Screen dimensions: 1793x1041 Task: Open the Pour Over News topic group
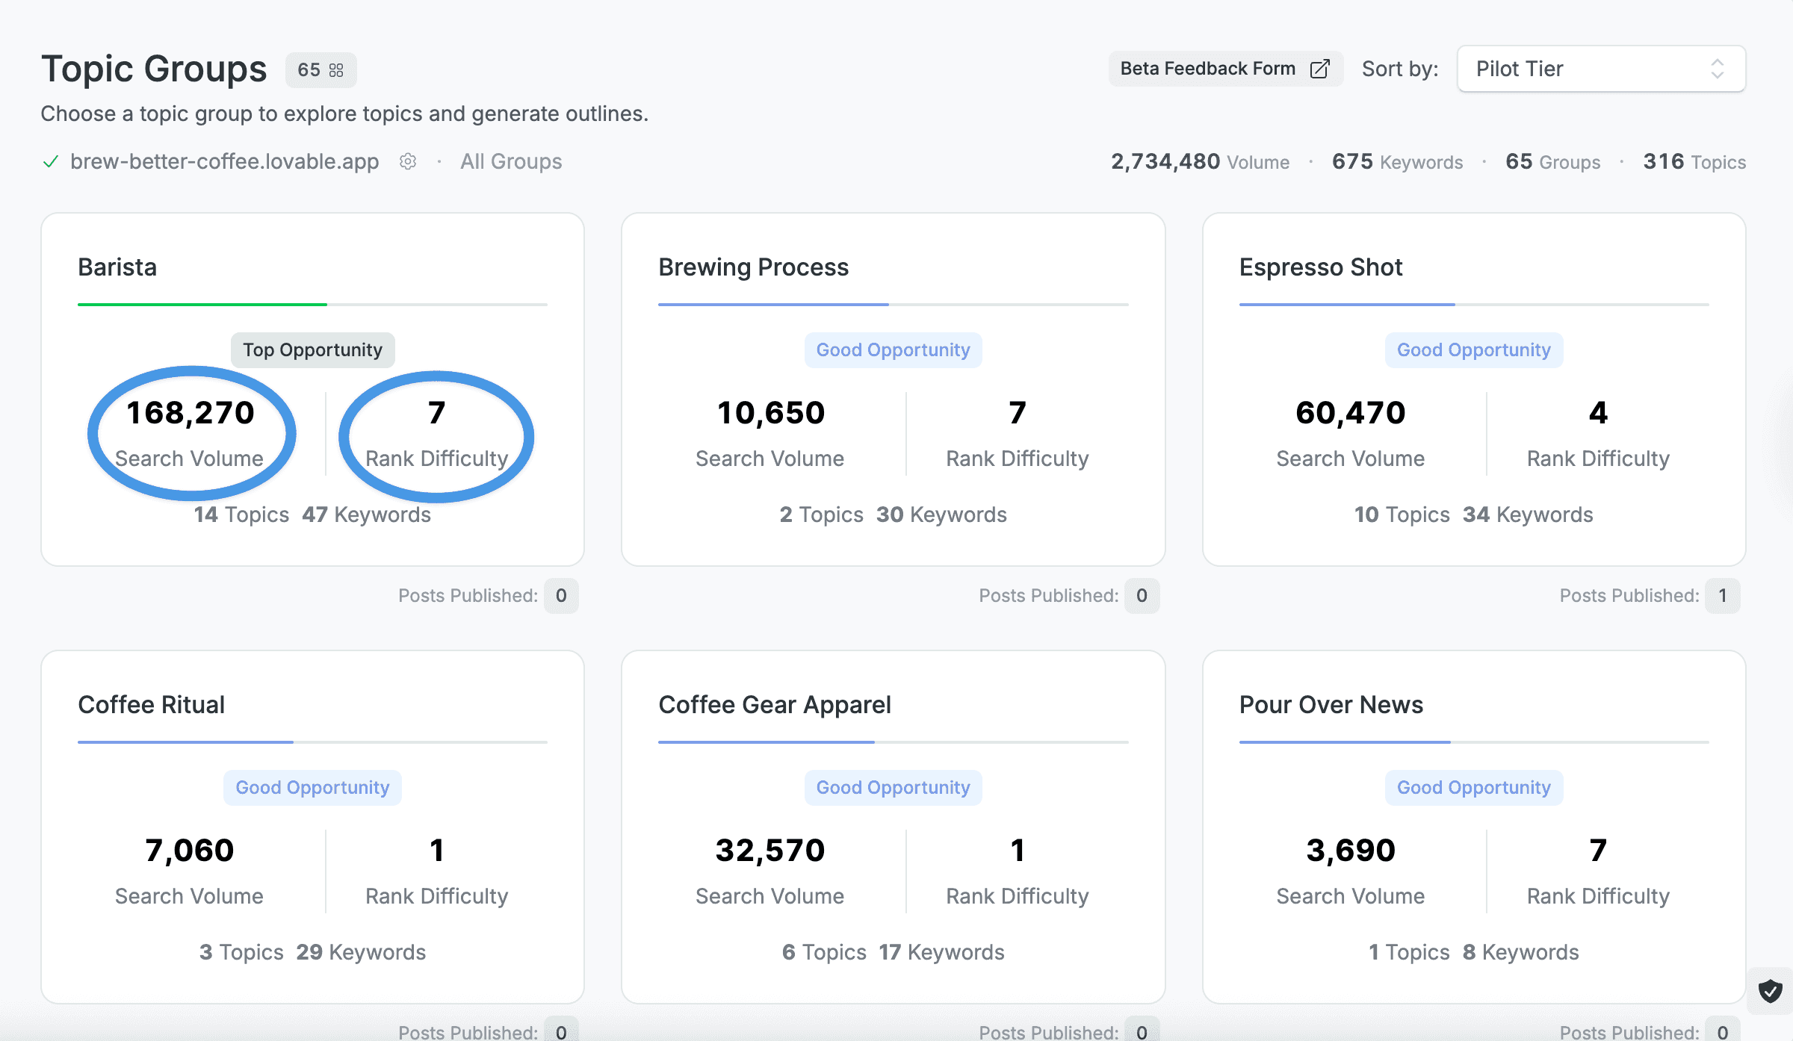coord(1474,827)
